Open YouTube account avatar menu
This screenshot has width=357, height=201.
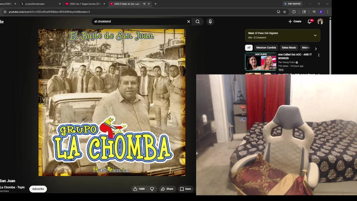point(320,21)
